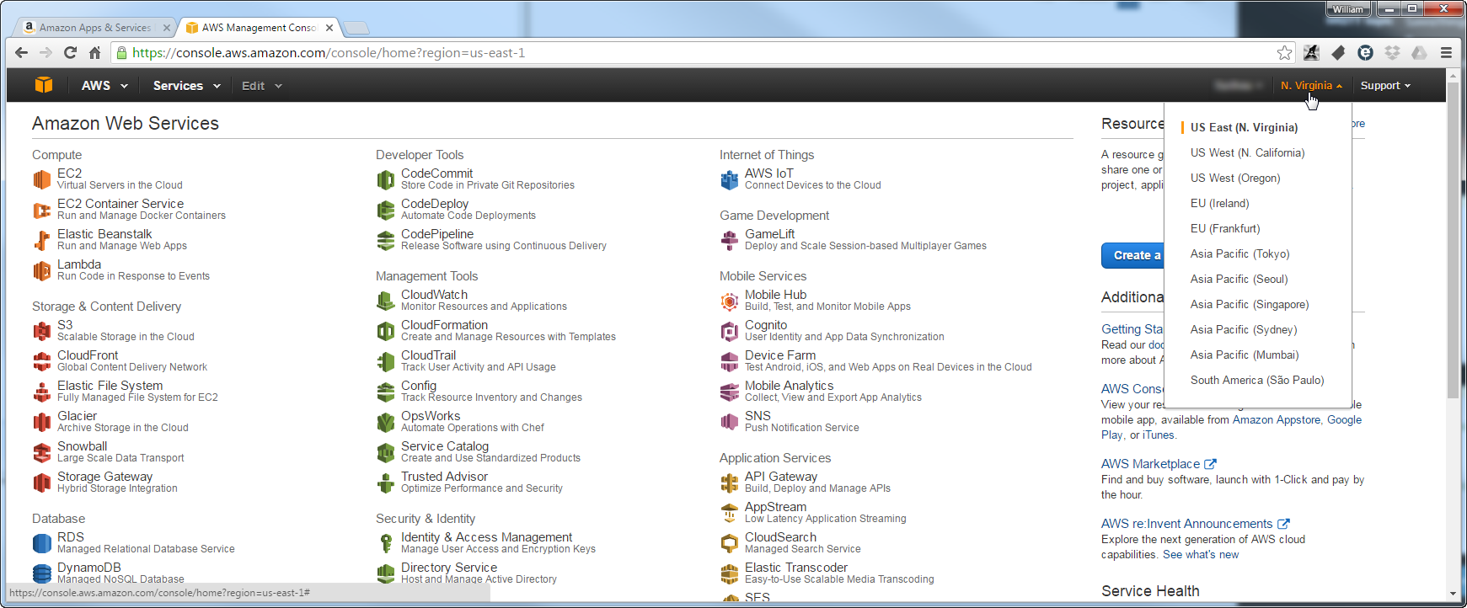This screenshot has height=608, width=1467.
Task: Click the CodePipeline icon
Action: (x=385, y=240)
